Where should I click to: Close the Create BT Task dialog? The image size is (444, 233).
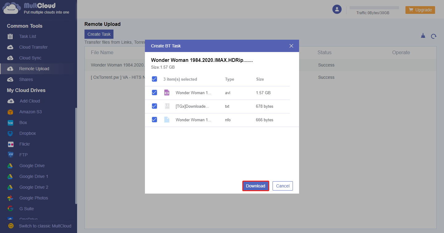click(291, 46)
